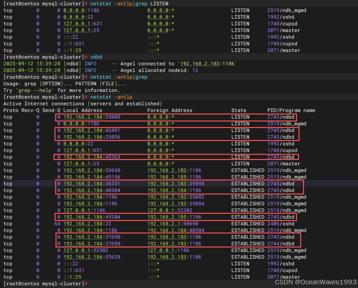Click local address 192.168.2.184:53628

coord(92,257)
